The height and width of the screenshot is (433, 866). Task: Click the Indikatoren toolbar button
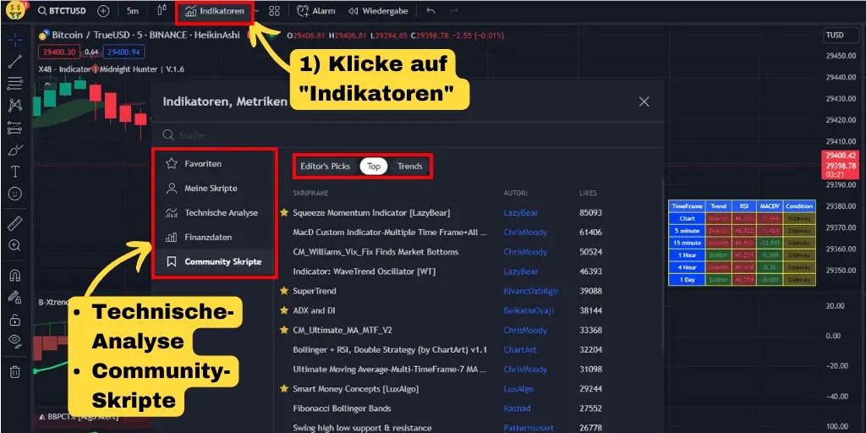[x=215, y=11]
